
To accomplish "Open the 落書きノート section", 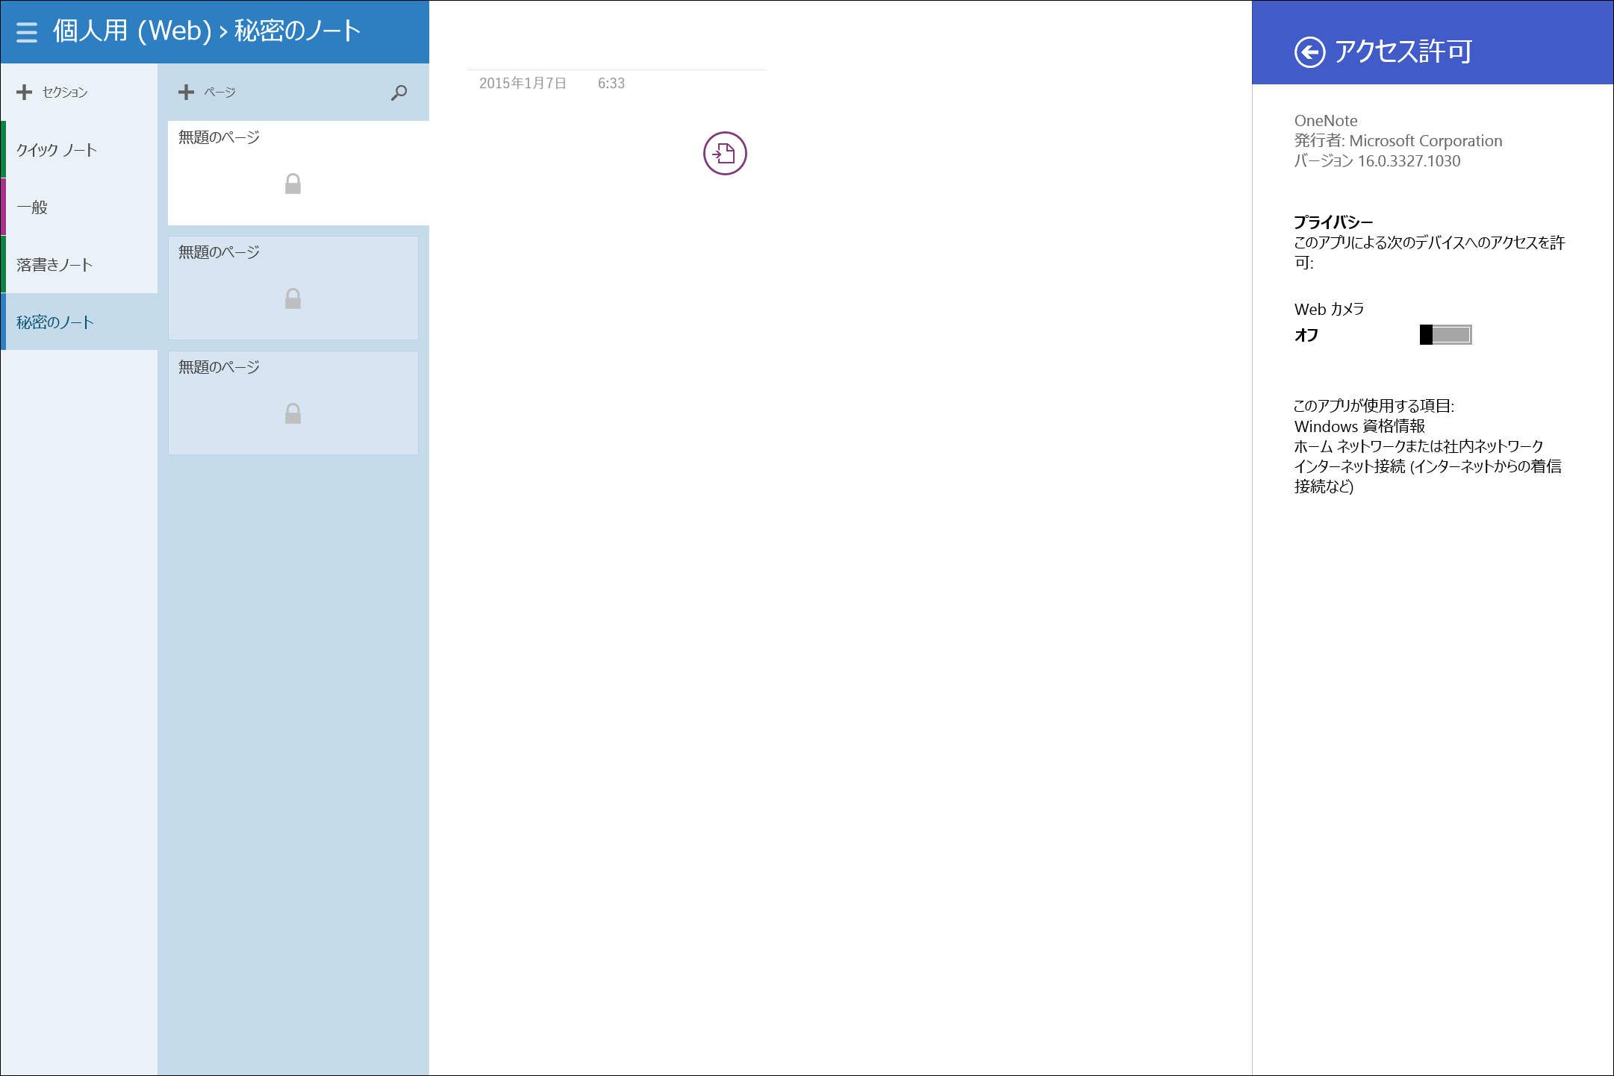I will [x=54, y=264].
